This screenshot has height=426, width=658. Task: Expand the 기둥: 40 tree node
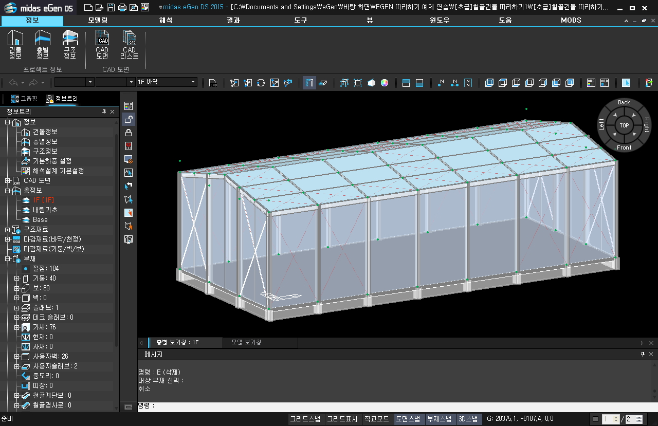tap(17, 279)
